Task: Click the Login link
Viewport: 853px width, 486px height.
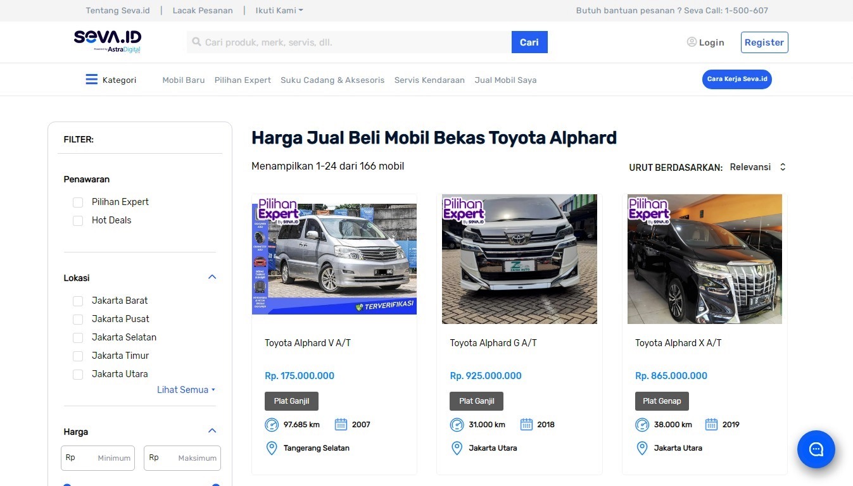Action: pos(711,42)
